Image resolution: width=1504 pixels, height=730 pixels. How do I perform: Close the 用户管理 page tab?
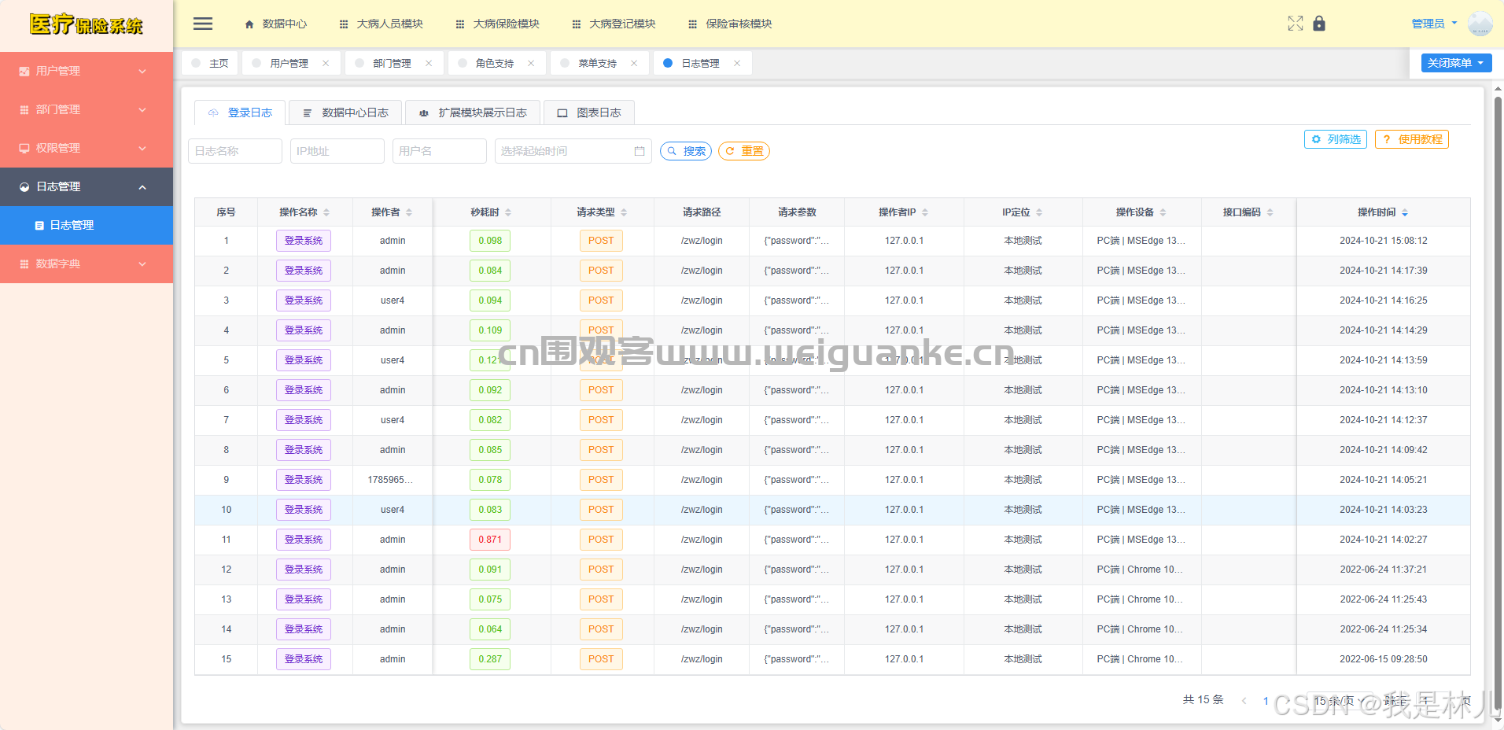326,63
